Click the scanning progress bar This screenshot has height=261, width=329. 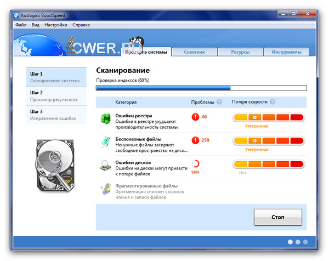coord(201,88)
